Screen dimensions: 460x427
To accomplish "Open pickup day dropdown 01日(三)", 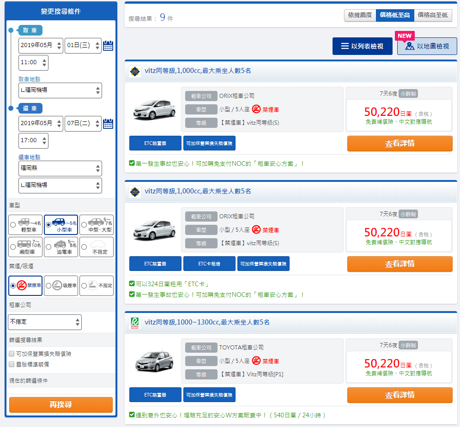I will (83, 45).
